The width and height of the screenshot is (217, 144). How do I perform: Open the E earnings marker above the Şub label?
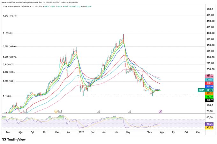point(98,111)
